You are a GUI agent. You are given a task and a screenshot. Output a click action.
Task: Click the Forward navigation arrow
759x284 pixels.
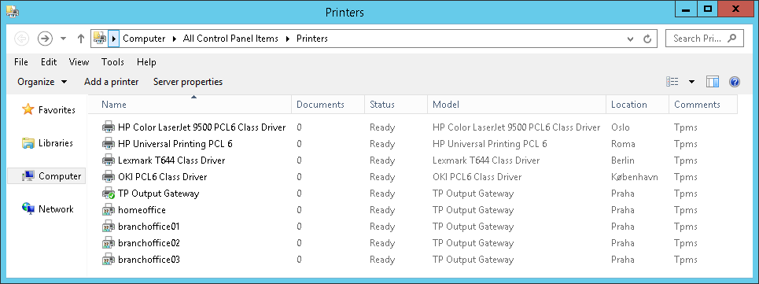pyautogui.click(x=45, y=39)
